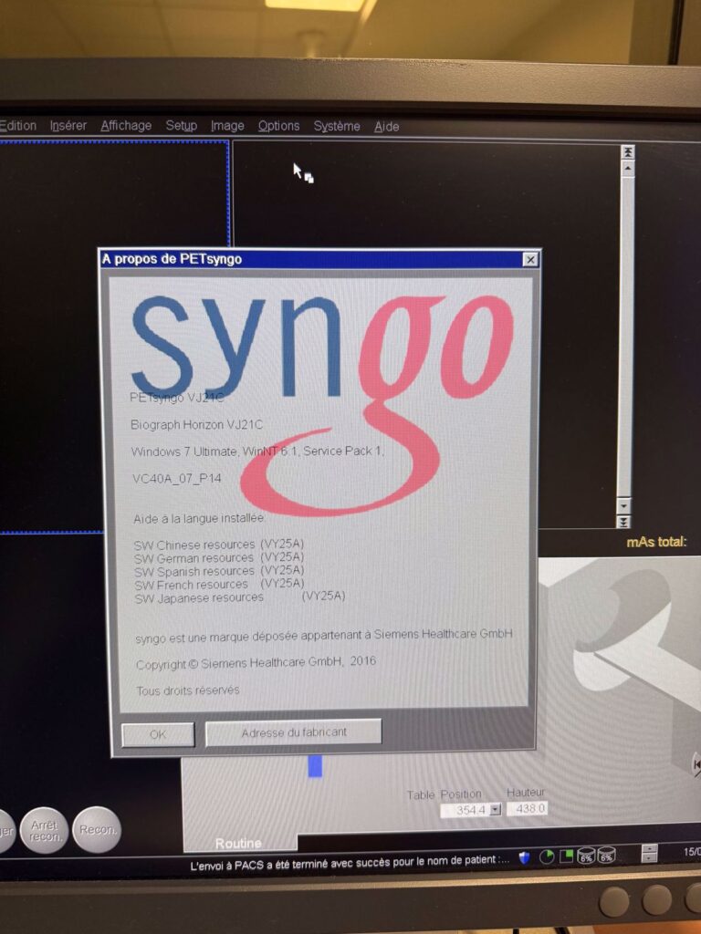Click the status bar stepper up arrow
This screenshot has width=701, height=934.
649,849
